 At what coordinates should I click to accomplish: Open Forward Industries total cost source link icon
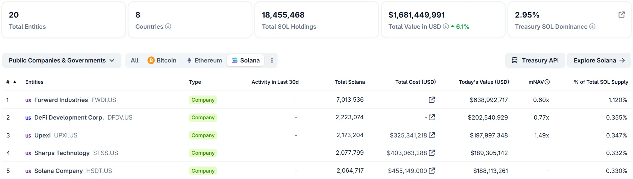(x=432, y=100)
